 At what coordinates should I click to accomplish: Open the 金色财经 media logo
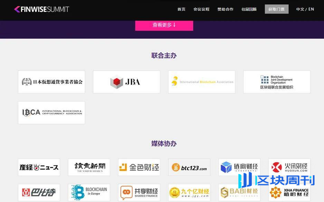pos(139,167)
